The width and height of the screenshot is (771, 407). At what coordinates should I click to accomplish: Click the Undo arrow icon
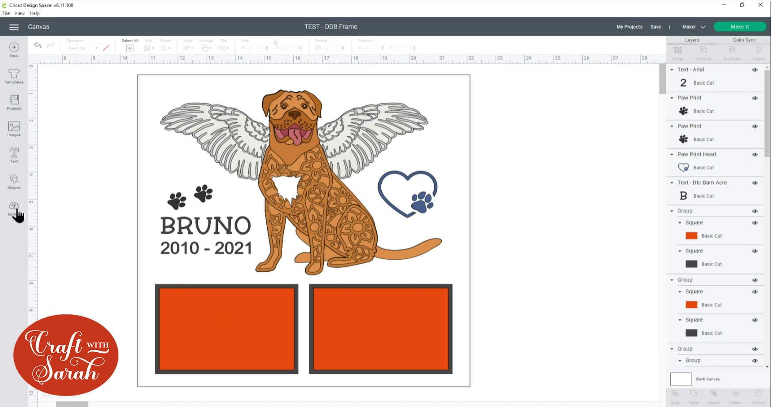pyautogui.click(x=38, y=45)
